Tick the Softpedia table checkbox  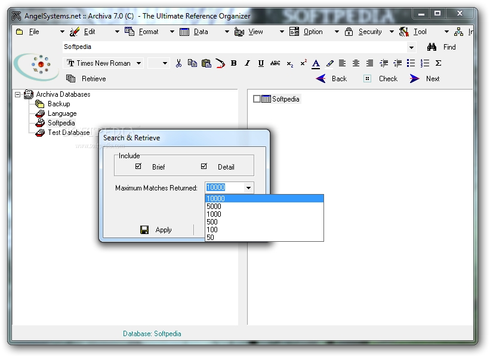click(x=257, y=99)
